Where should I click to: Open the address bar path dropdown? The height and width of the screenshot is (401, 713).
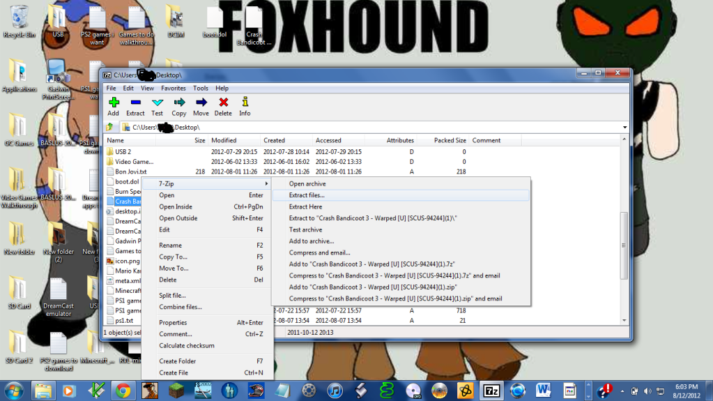coord(624,128)
